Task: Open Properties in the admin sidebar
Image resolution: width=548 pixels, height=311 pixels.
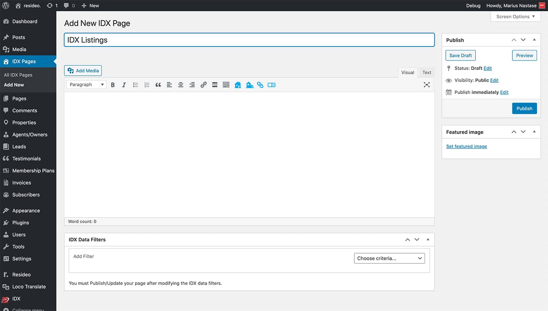Action: 24,123
